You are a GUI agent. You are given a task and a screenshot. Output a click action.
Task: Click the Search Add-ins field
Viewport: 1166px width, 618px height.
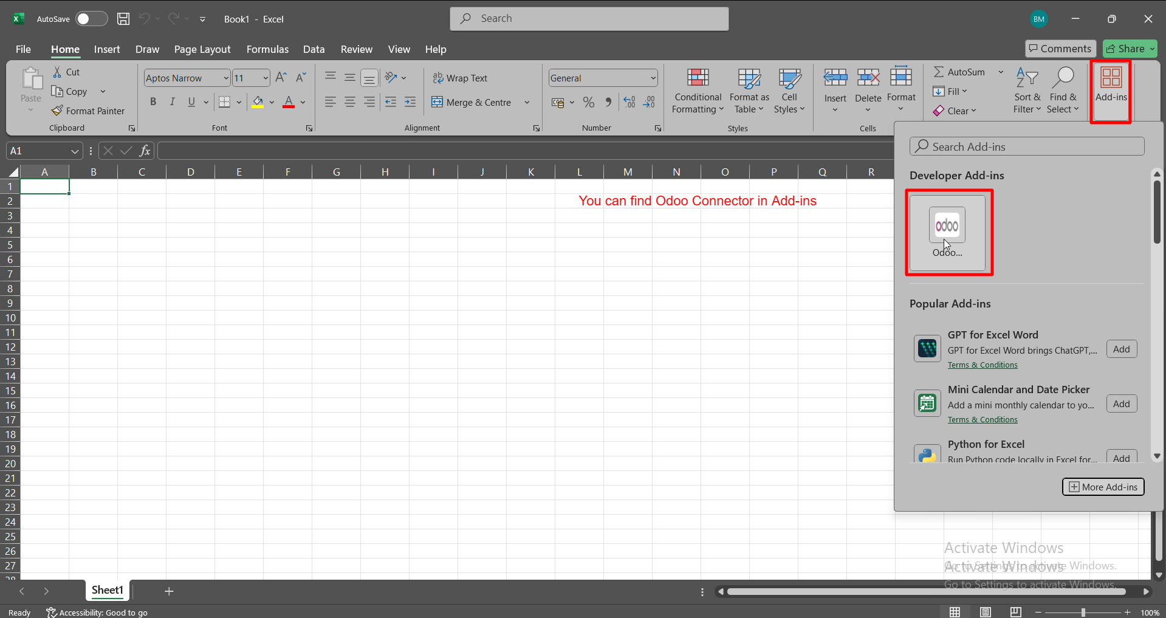pyautogui.click(x=1027, y=146)
